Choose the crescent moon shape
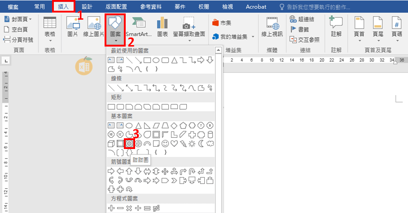This screenshot has width=408, height=213. (x=201, y=144)
